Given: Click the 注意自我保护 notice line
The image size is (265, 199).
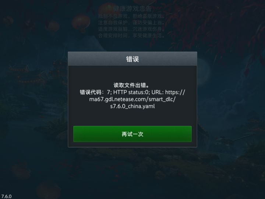Looking at the screenshot, I should pos(131,23).
